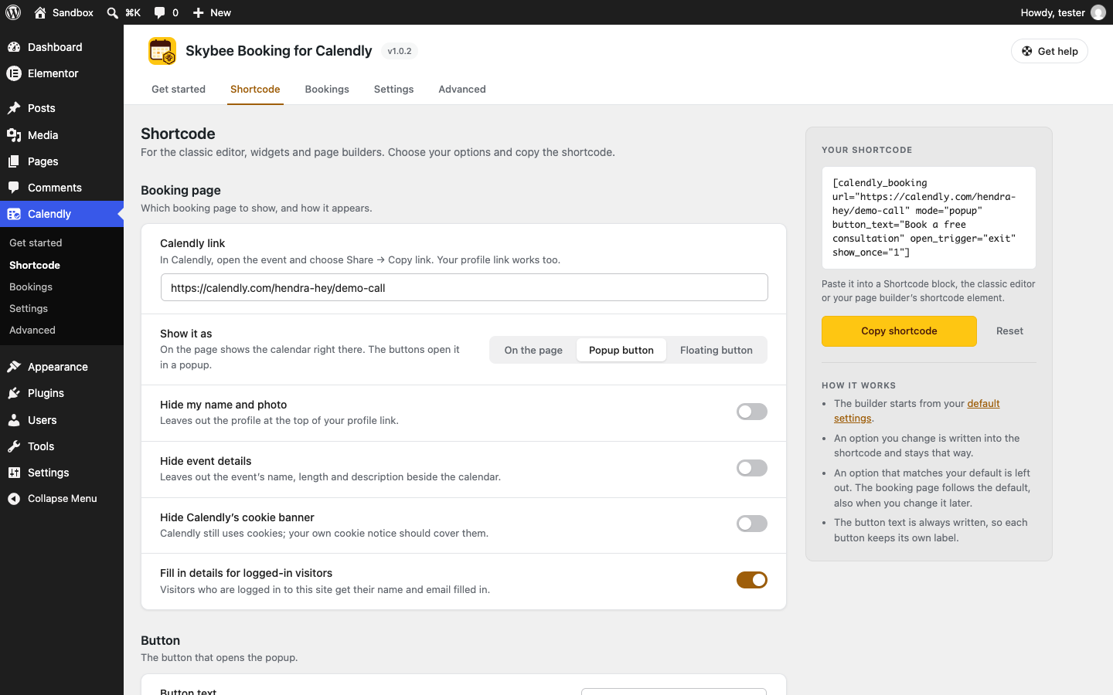Open Get started in Calendly submenu
This screenshot has height=695, width=1113.
pos(62,242)
